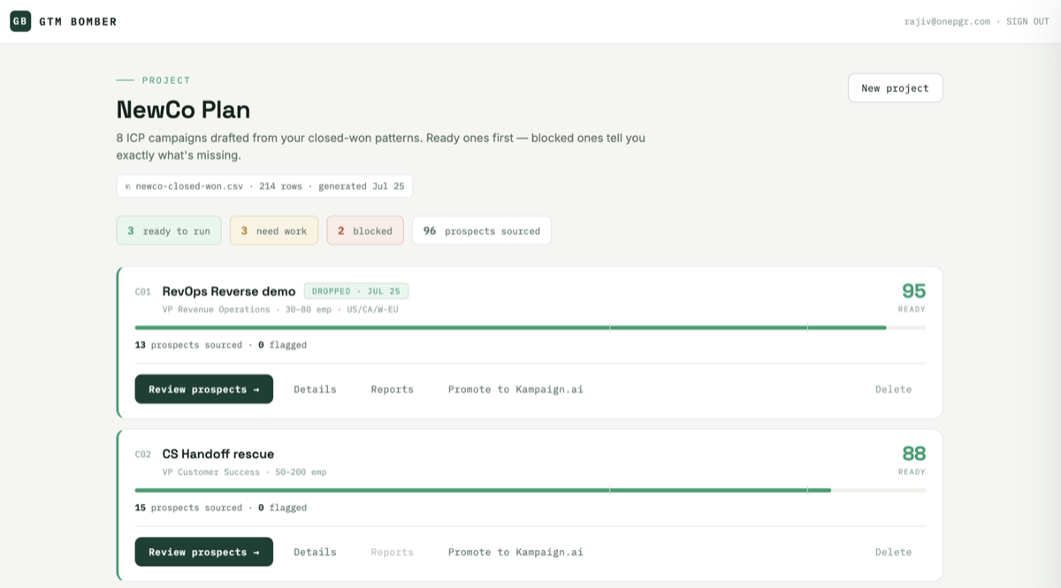Delete the RevOps Reverse demo campaign
Image resolution: width=1061 pixels, height=588 pixels.
click(893, 389)
